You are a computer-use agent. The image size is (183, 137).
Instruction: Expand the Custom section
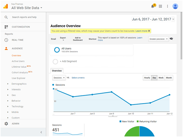(8, 118)
